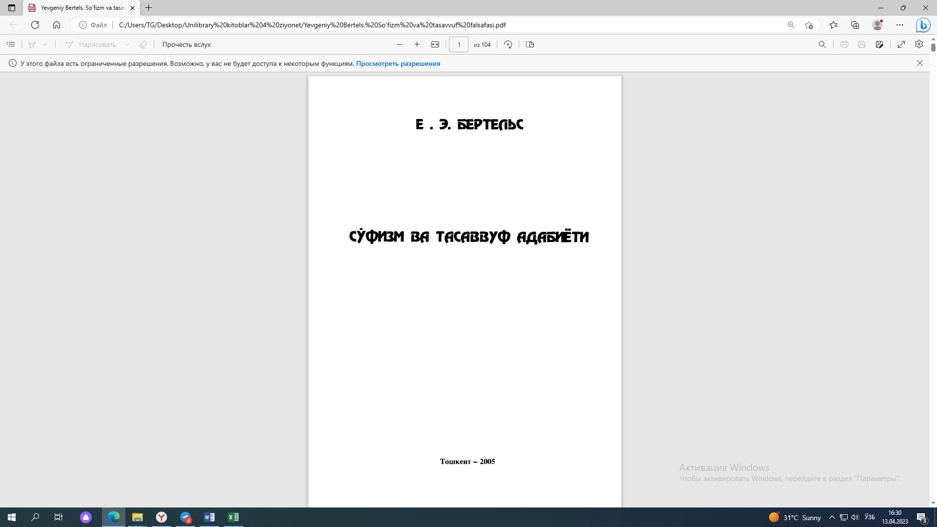Click the Zoom in plus icon
Screen dimensions: 937x527
(417, 44)
